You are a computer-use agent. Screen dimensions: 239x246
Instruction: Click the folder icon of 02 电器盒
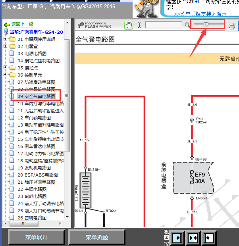12,46
